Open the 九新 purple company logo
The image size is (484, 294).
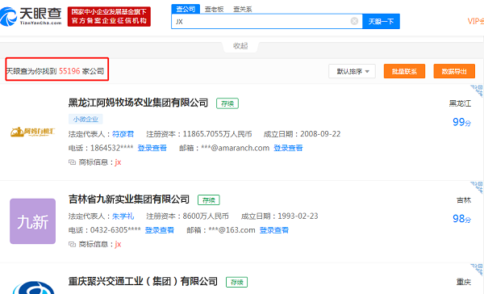coord(33,221)
